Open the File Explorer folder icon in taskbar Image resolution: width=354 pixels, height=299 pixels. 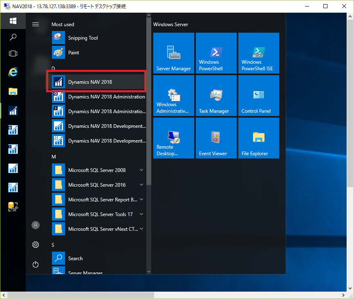point(13,91)
